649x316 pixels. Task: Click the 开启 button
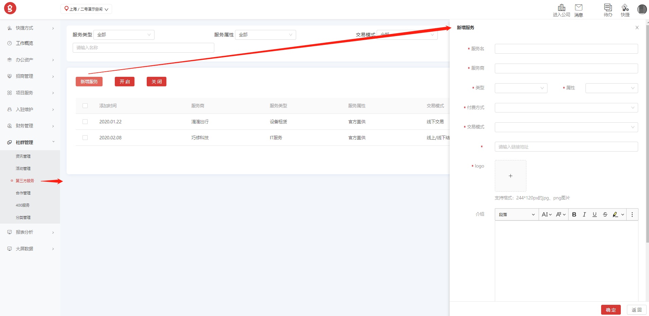(124, 82)
